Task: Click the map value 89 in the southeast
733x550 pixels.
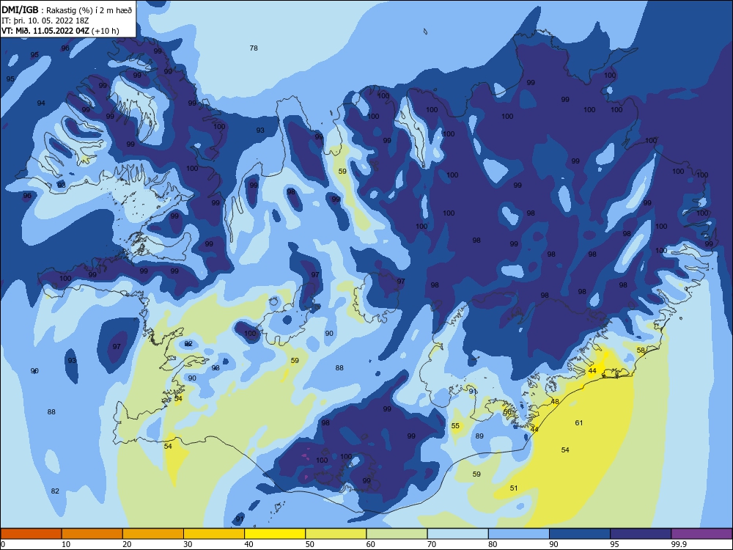Action: (479, 436)
